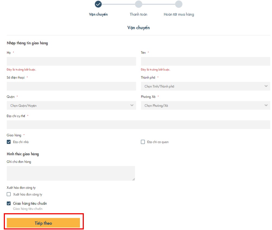
Task: Click the Ghi chú đơn hàng label
Action: (19, 162)
